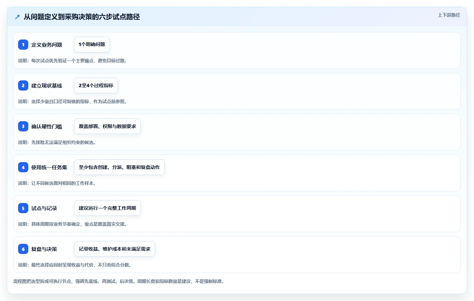Click the step 4 number badge
The height and width of the screenshot is (301, 474).
point(23,167)
